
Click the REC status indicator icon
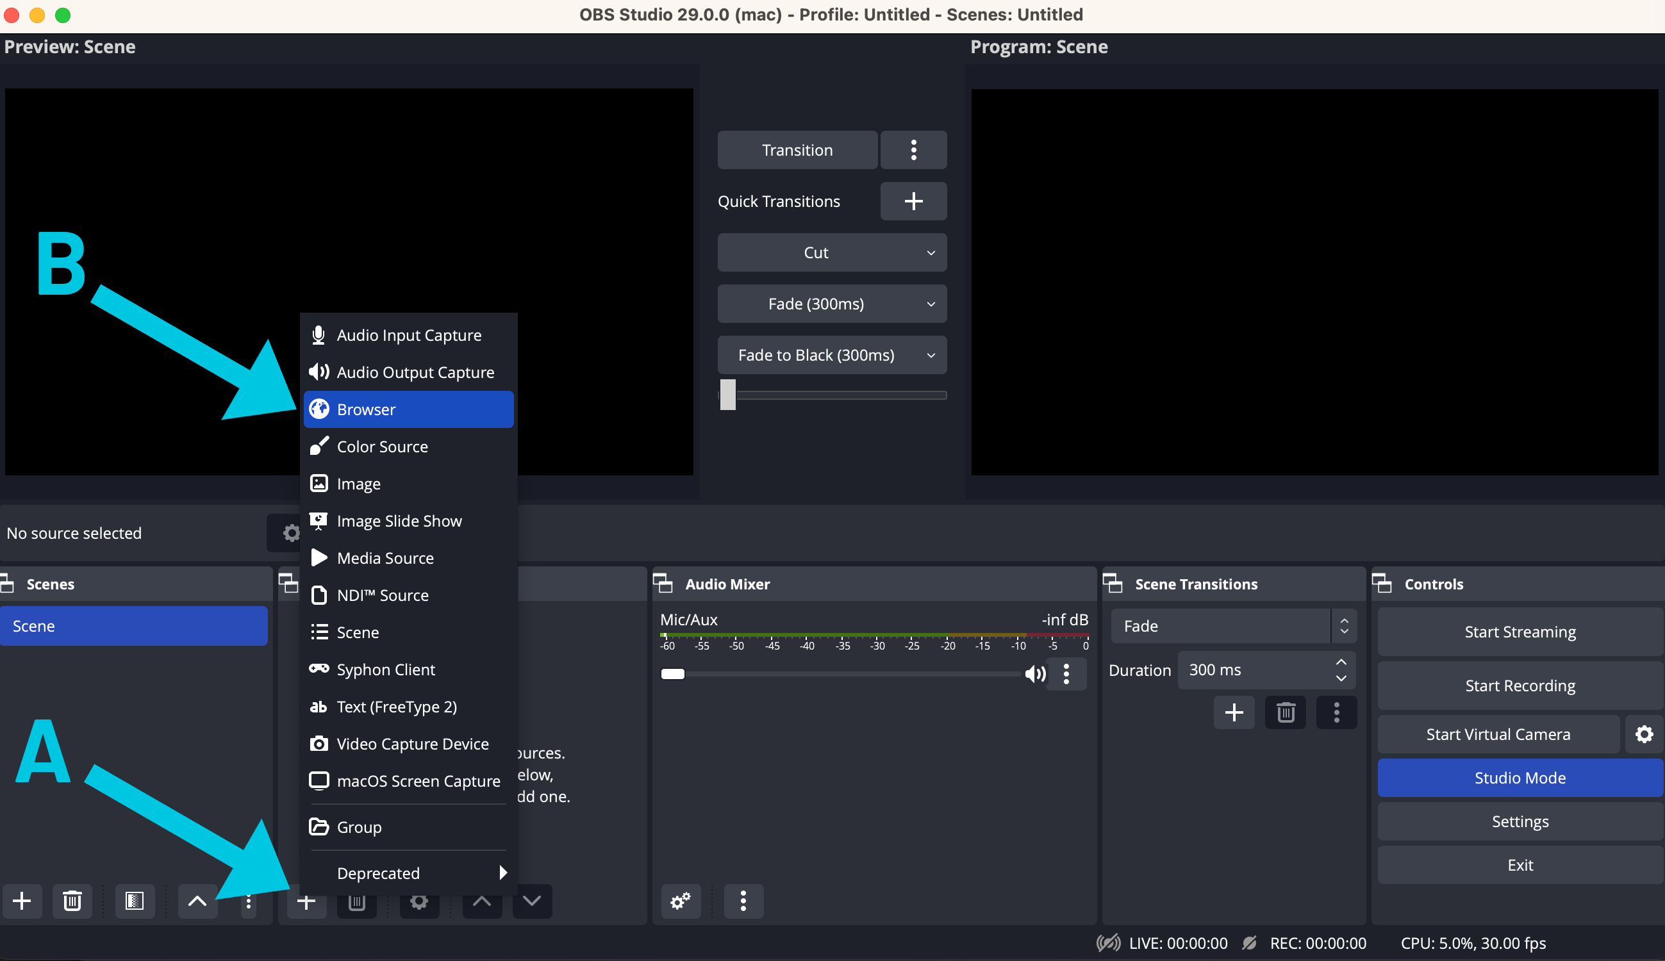[1249, 943]
